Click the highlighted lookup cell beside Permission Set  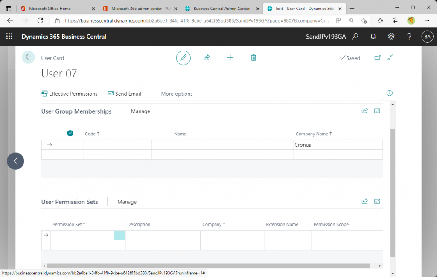(119, 235)
